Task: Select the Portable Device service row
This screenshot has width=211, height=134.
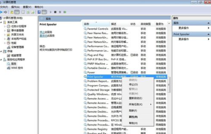Action: [125, 68]
